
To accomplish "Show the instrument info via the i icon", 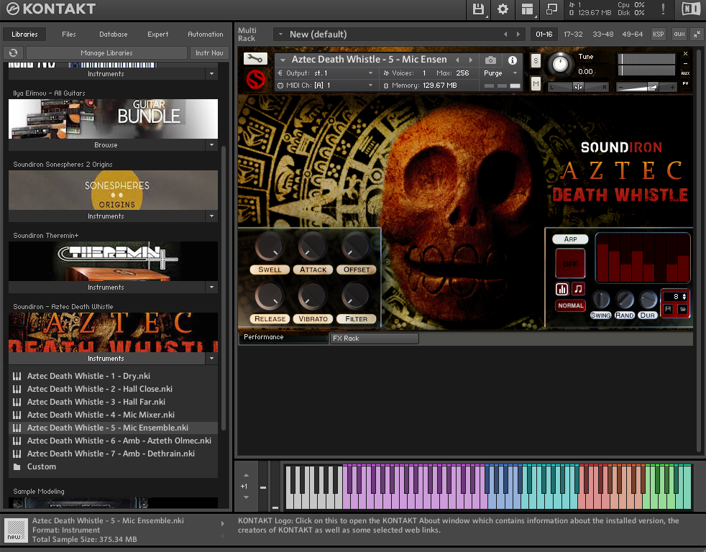I will pyautogui.click(x=513, y=60).
